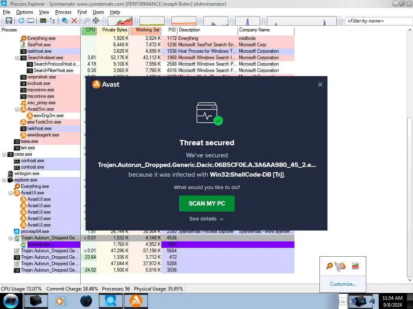This screenshot has width=413, height=309.
Task: Open the Find menu
Action: (82, 12)
